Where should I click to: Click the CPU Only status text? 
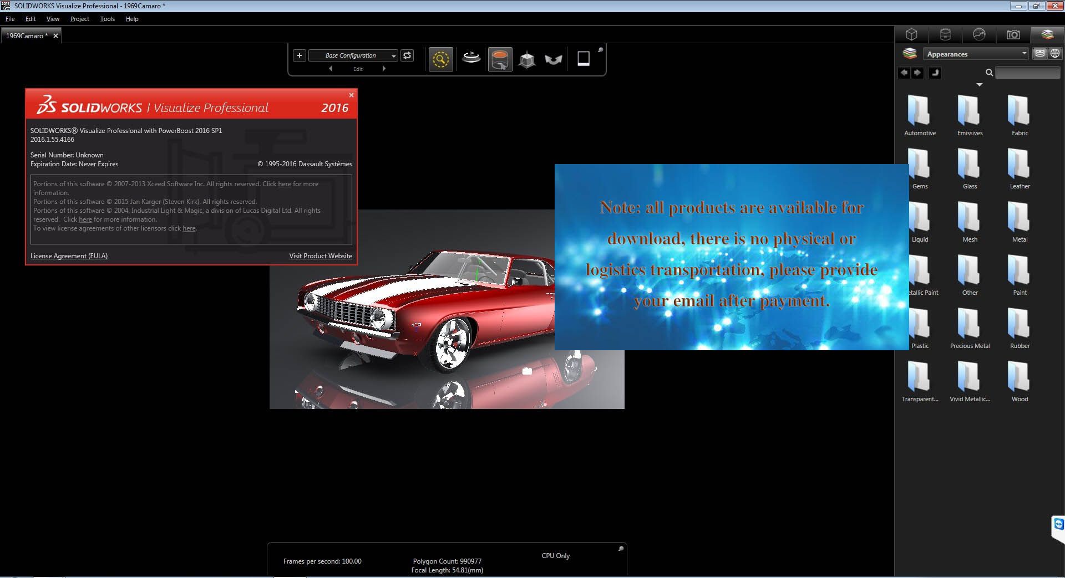556,555
